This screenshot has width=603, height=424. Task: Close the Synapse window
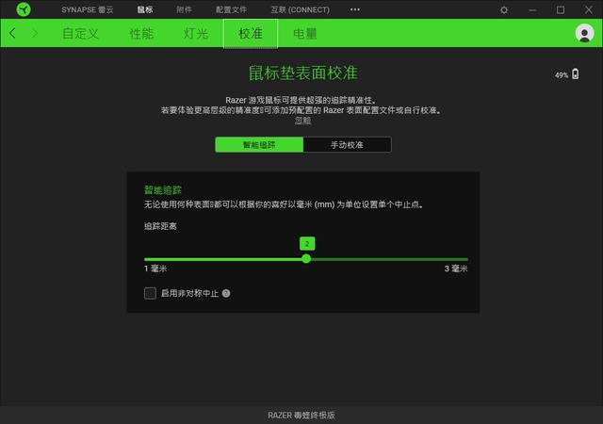(x=588, y=9)
